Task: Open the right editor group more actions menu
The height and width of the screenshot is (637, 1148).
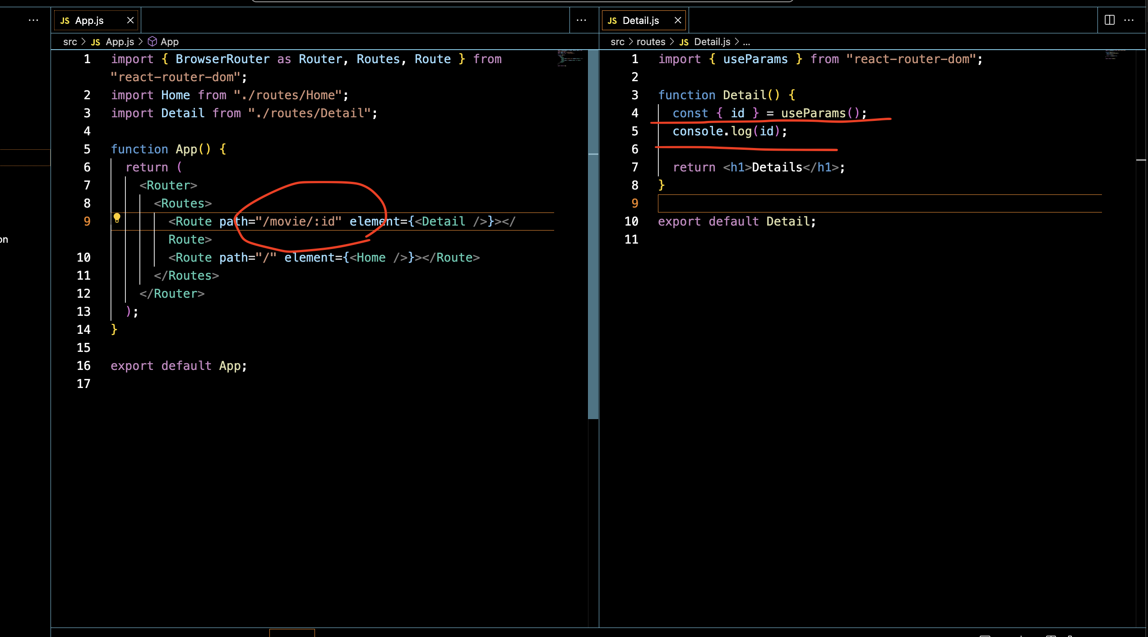Action: point(1129,20)
